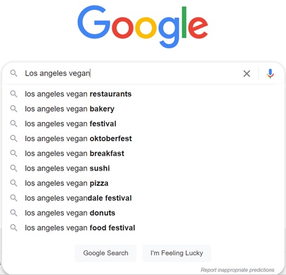Select suggestion 'los angeles vegan bakery'

pos(143,109)
